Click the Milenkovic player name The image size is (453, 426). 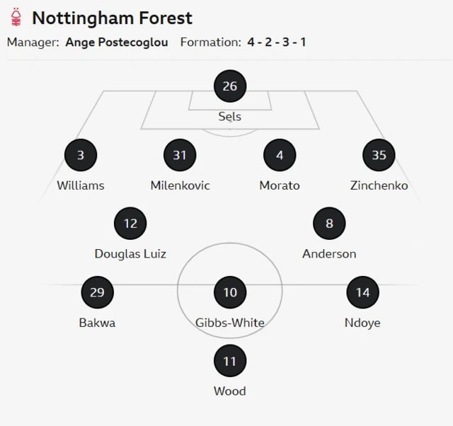(x=180, y=185)
